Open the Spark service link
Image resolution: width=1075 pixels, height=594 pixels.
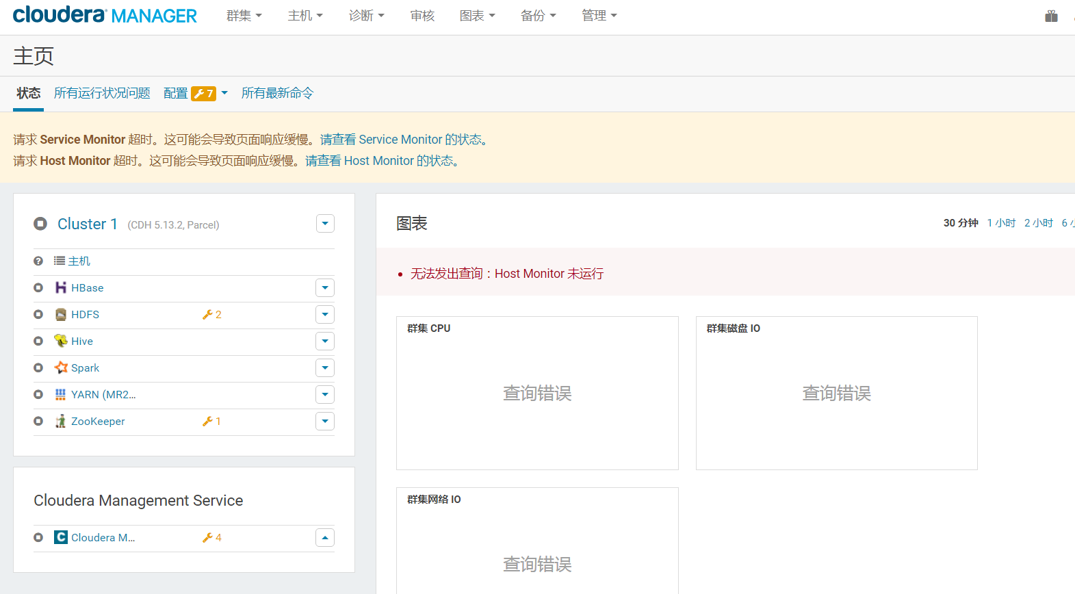tap(86, 367)
